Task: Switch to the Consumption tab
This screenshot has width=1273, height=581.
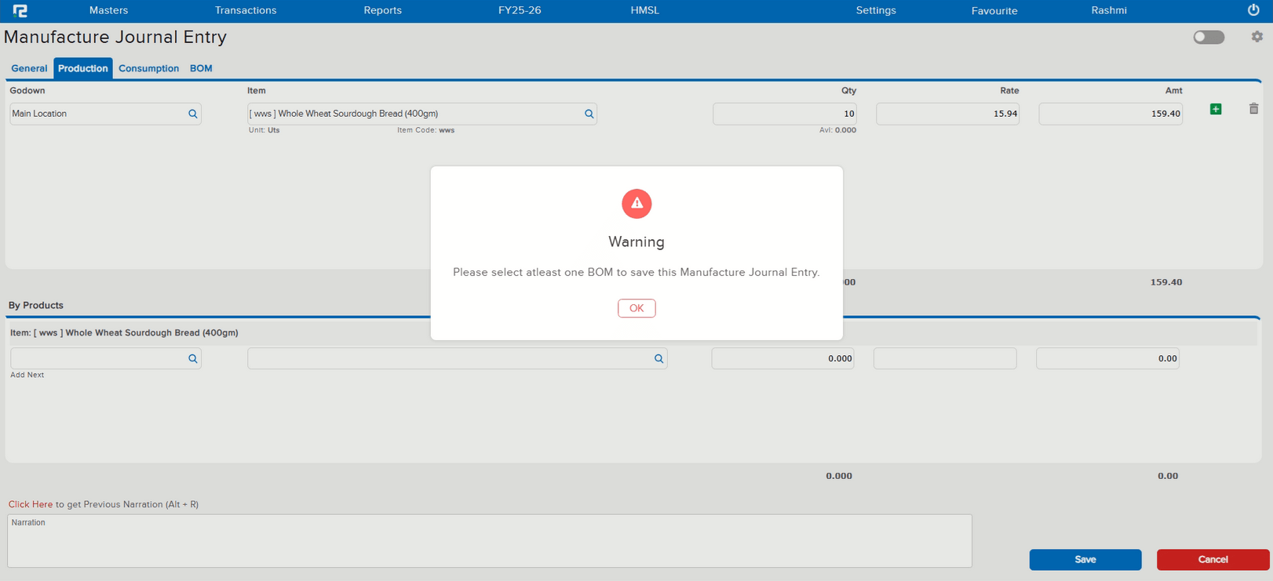Action: (148, 68)
